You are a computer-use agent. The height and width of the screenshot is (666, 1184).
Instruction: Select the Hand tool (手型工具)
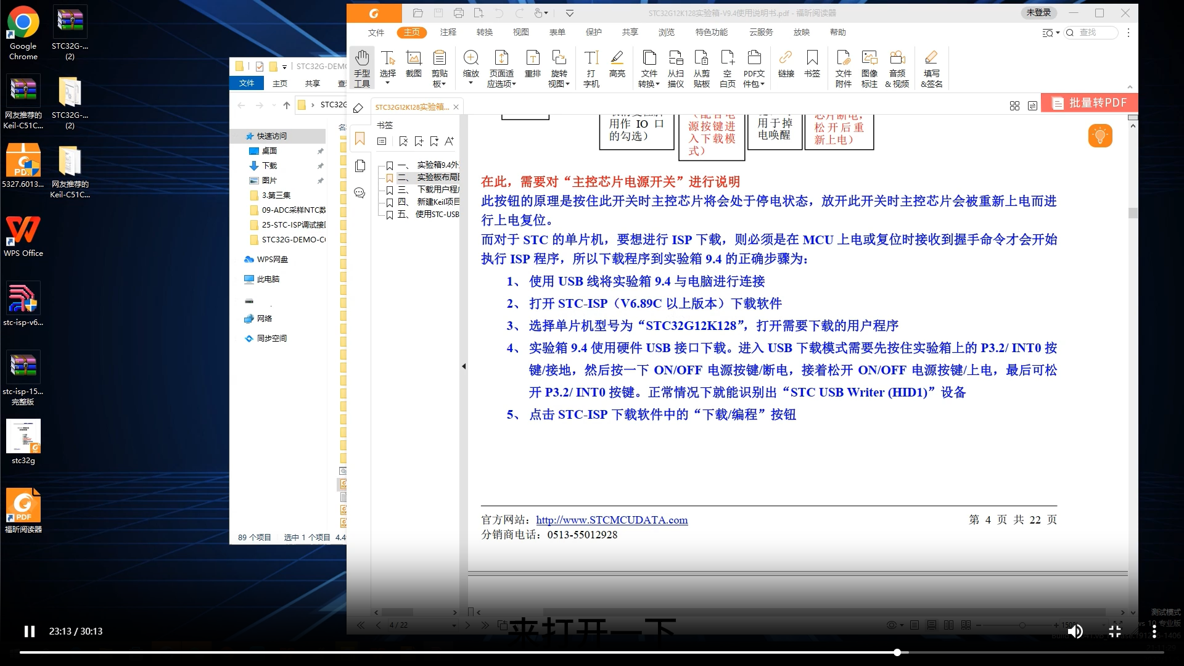coord(362,68)
